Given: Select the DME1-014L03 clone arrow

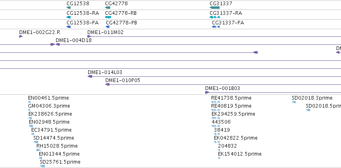Looking at the screenshot, I should click(x=90, y=76).
